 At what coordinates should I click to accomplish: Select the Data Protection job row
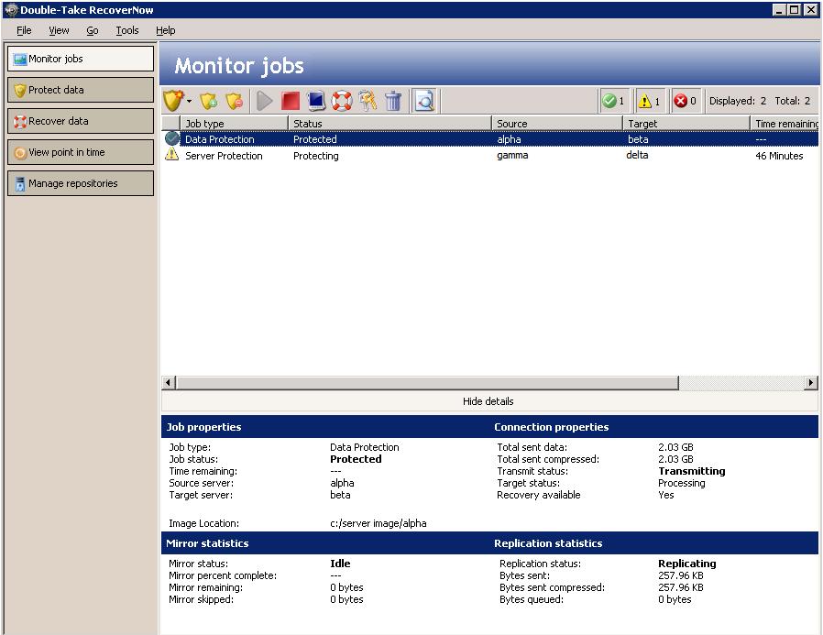(489, 139)
